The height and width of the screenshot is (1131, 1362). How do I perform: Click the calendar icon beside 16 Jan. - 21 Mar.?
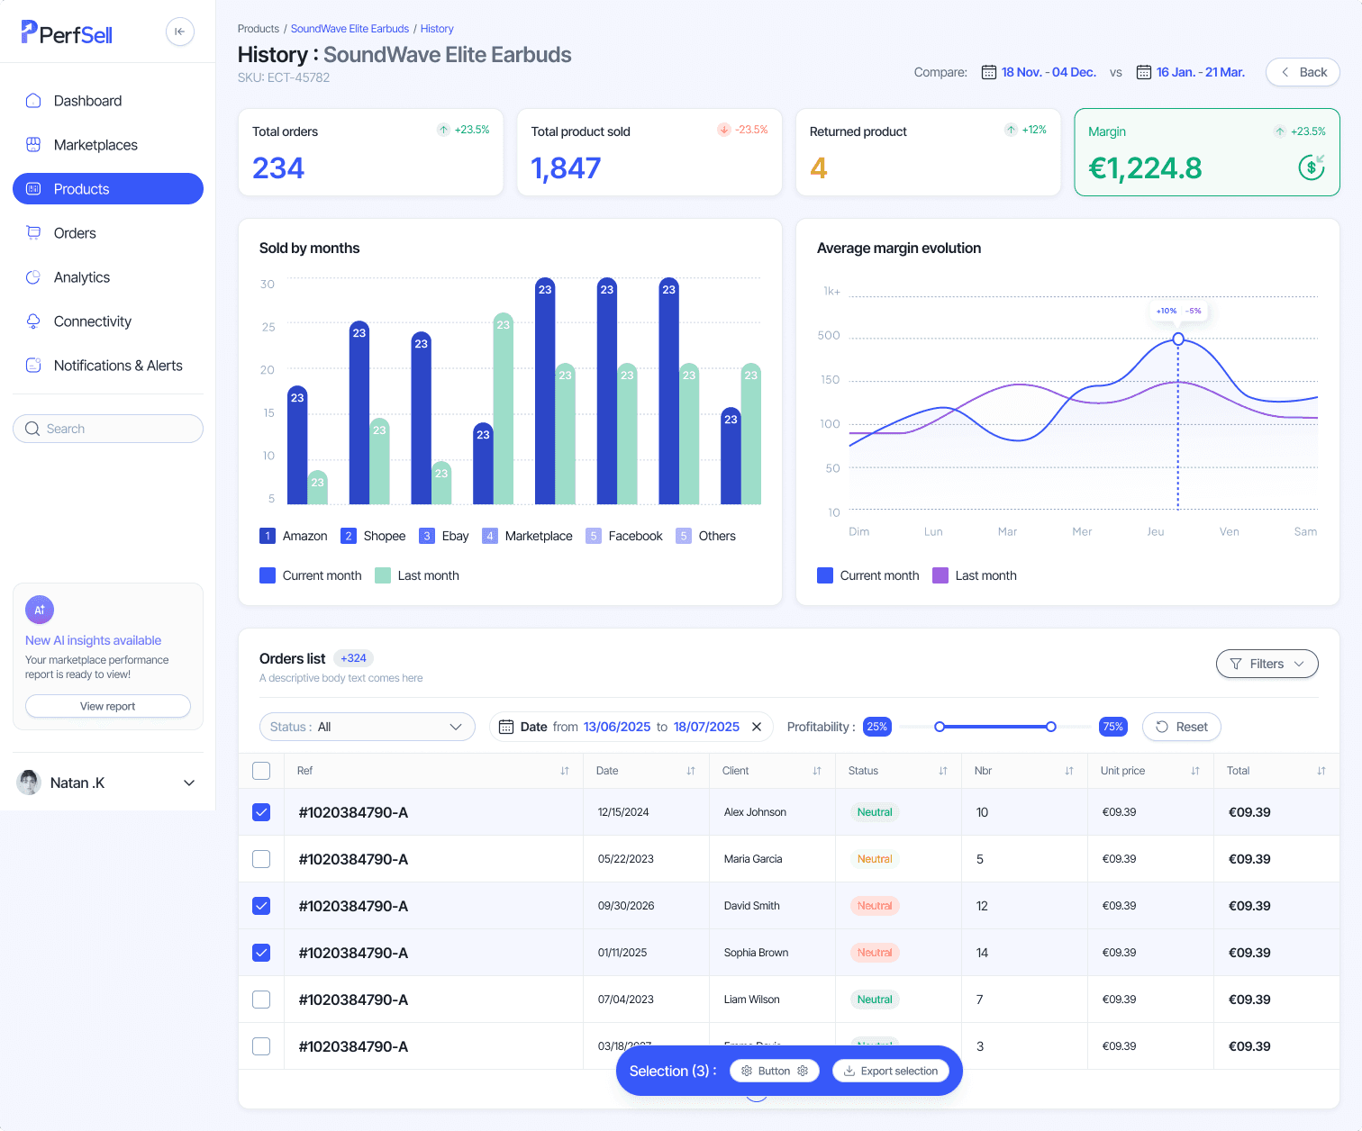pyautogui.click(x=1143, y=72)
